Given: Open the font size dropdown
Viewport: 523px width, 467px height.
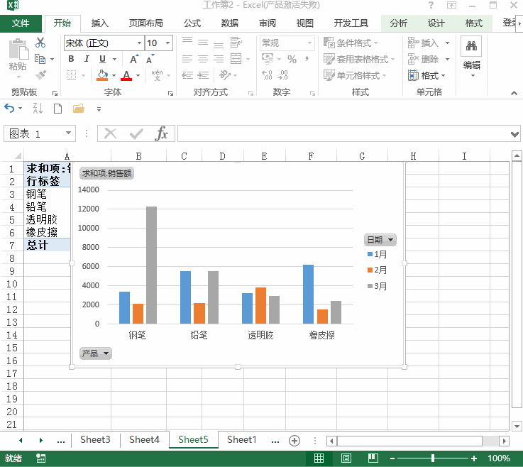Looking at the screenshot, I should click(167, 43).
